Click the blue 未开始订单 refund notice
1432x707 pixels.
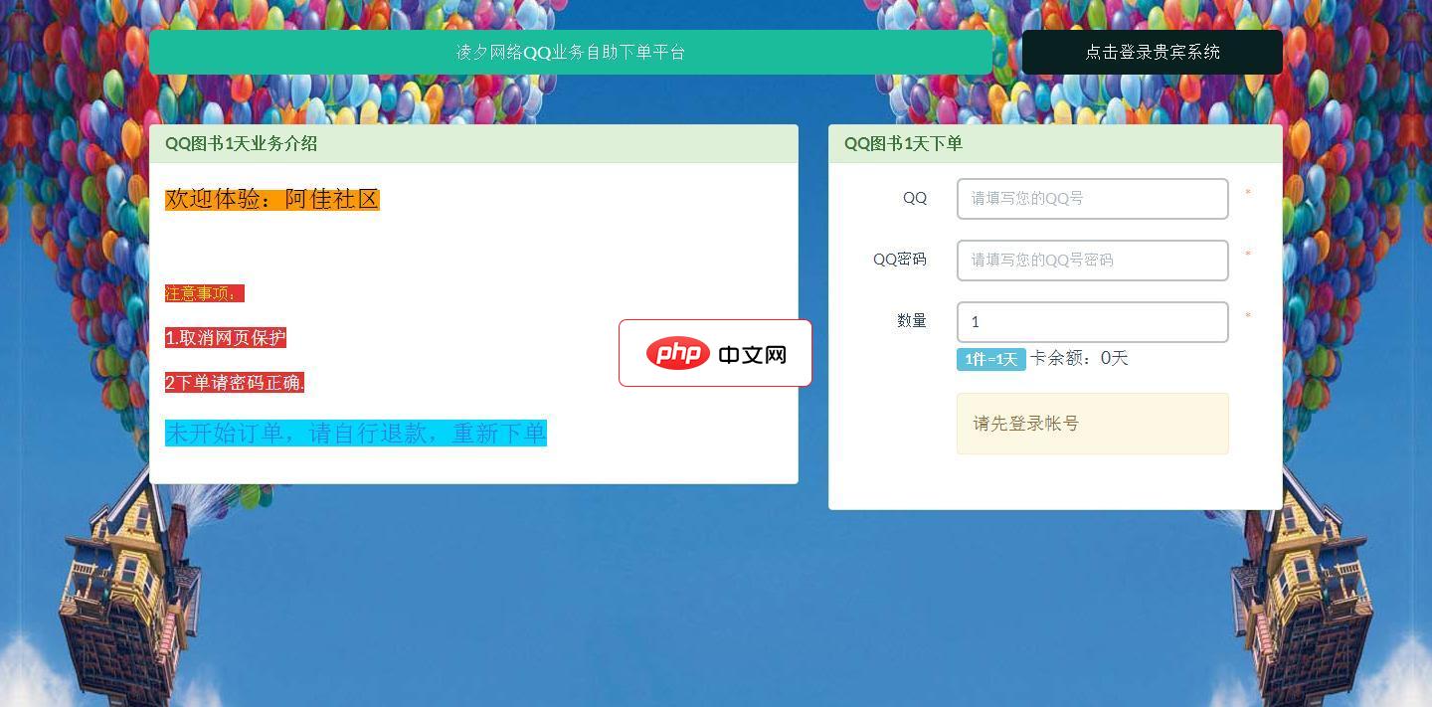tap(355, 433)
